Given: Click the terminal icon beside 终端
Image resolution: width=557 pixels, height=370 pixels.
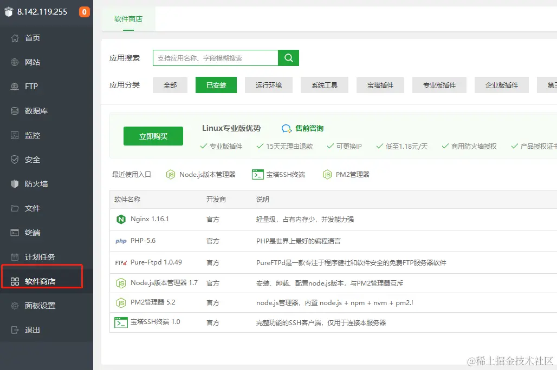Looking at the screenshot, I should coord(15,233).
